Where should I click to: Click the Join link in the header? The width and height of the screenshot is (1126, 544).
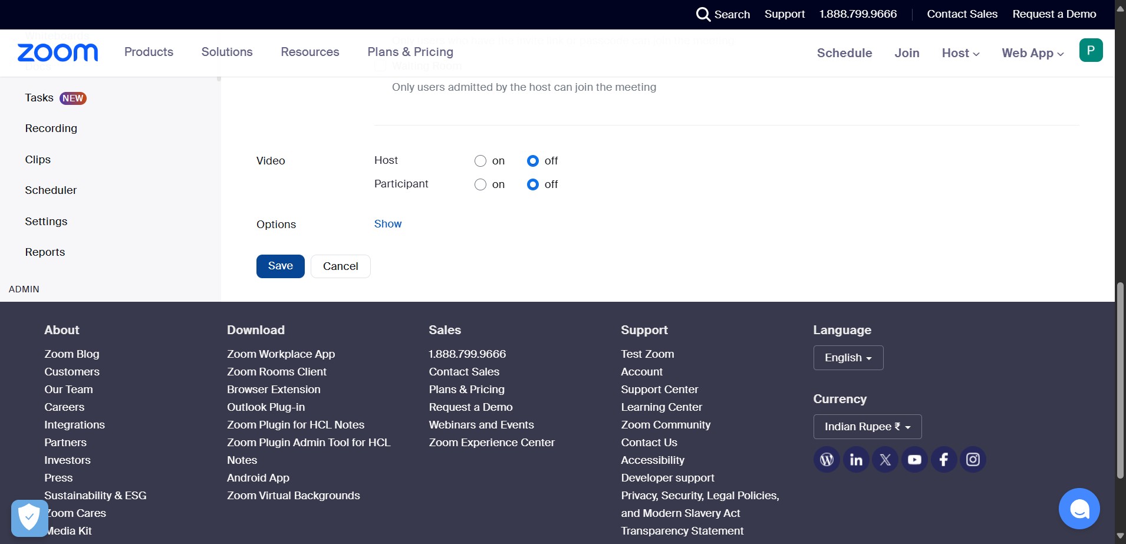tap(907, 53)
